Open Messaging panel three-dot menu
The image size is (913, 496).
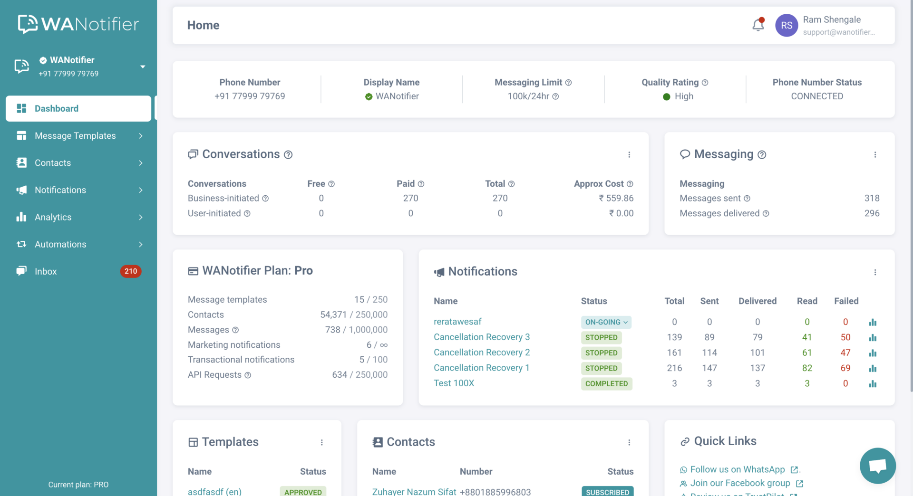[x=875, y=155]
